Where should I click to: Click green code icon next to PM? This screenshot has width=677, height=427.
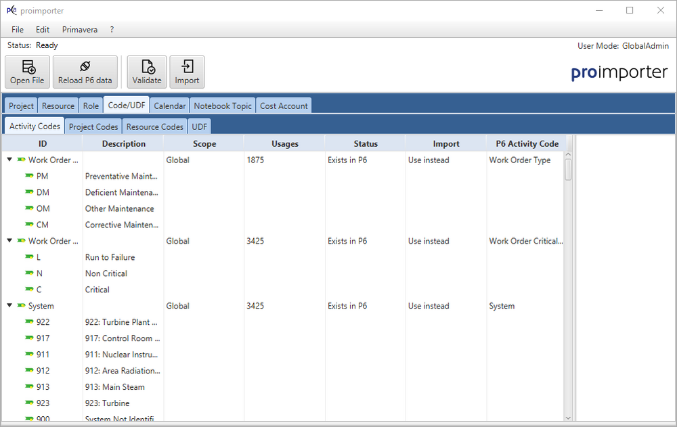coord(29,176)
